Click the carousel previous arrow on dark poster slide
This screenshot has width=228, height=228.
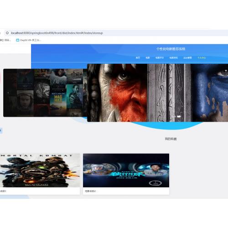[8, 93]
